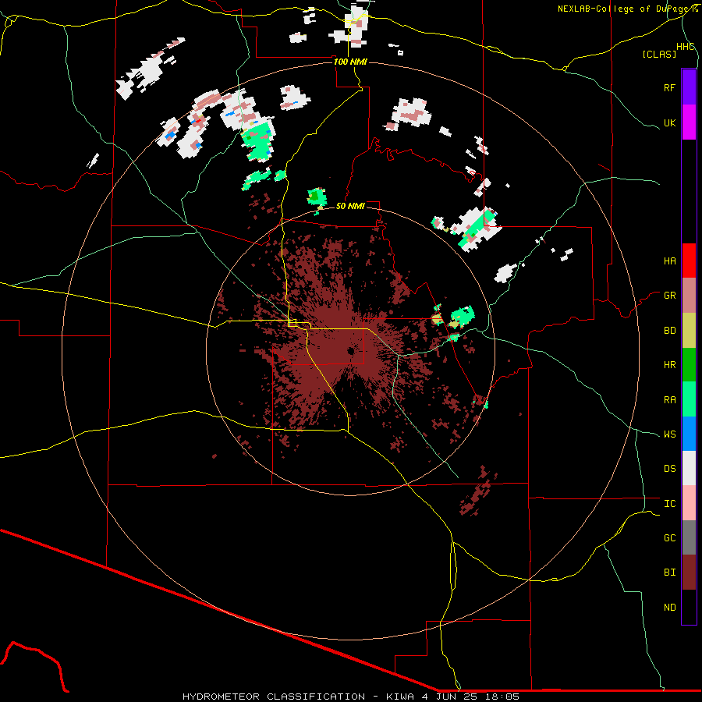This screenshot has height=702, width=702.
Task: Click the UK legend label
Action: coord(669,122)
